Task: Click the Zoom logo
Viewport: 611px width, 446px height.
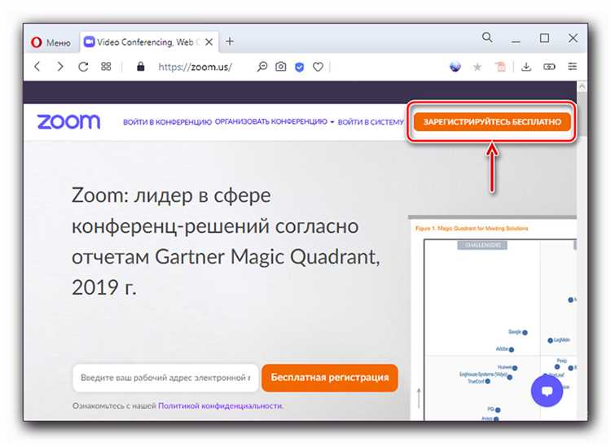Action: pos(68,121)
